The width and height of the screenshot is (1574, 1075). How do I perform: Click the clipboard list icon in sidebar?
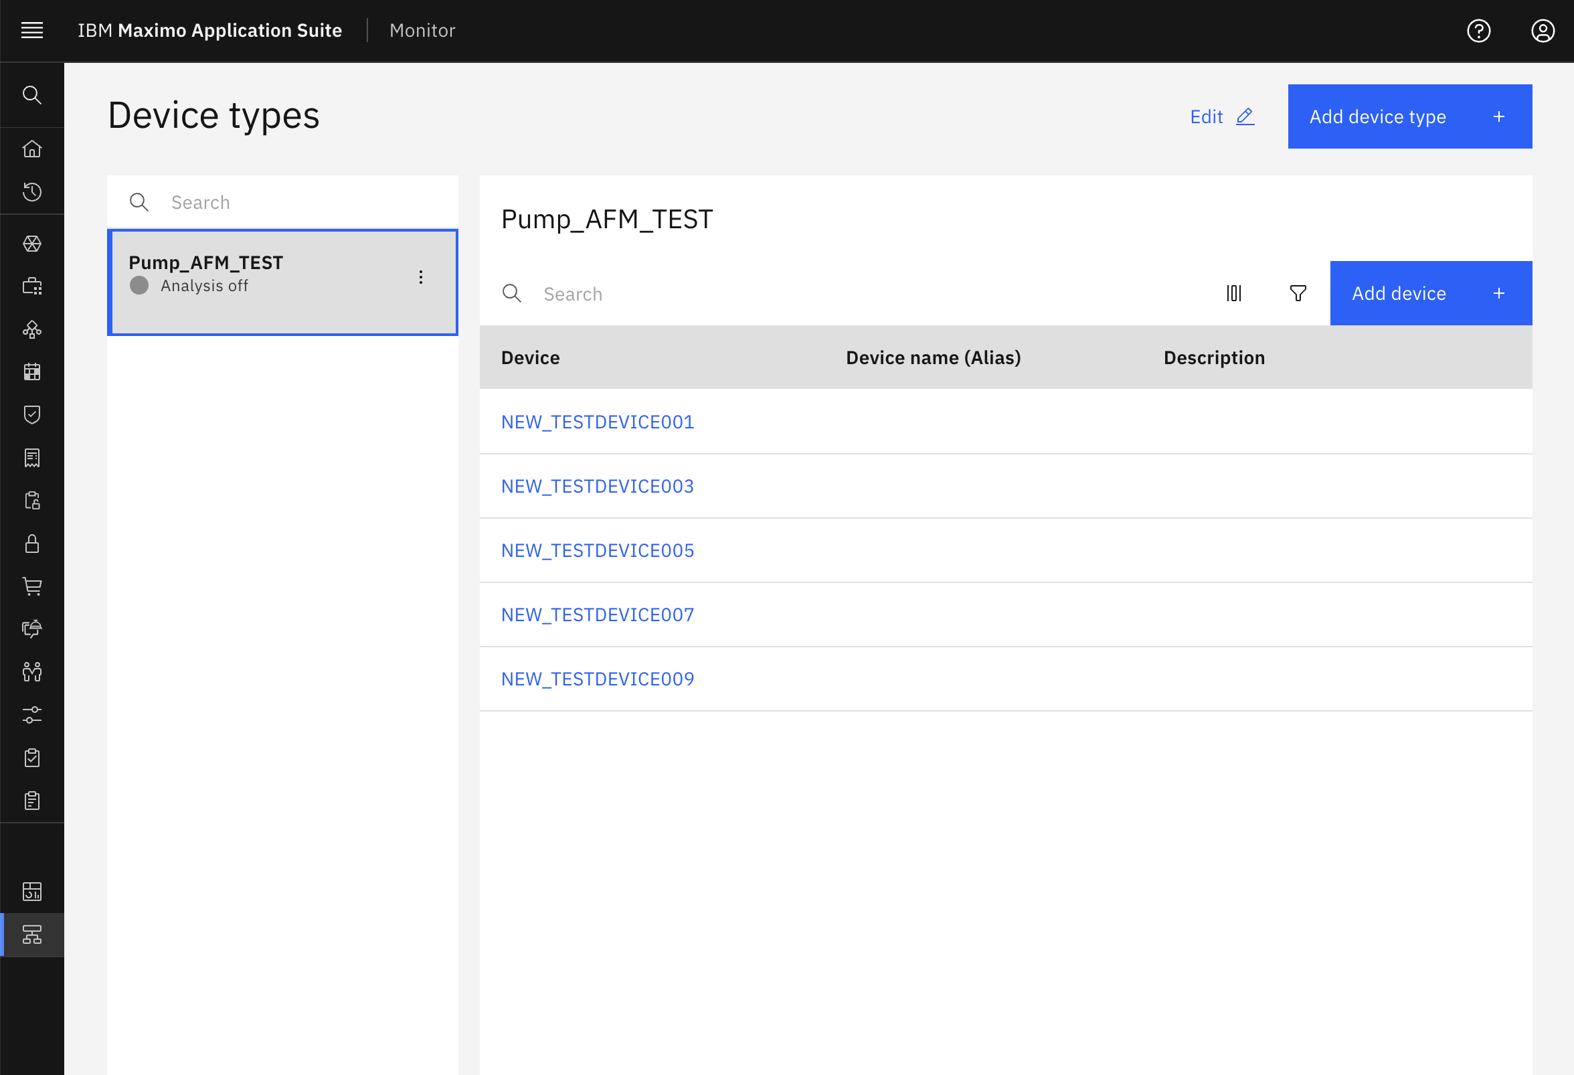(32, 801)
